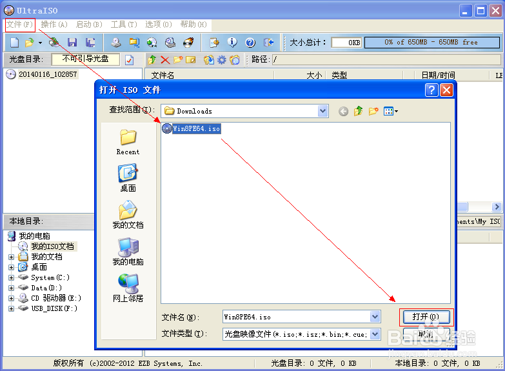Click the Exit door icon in toolbar
The image size is (505, 371).
click(268, 42)
